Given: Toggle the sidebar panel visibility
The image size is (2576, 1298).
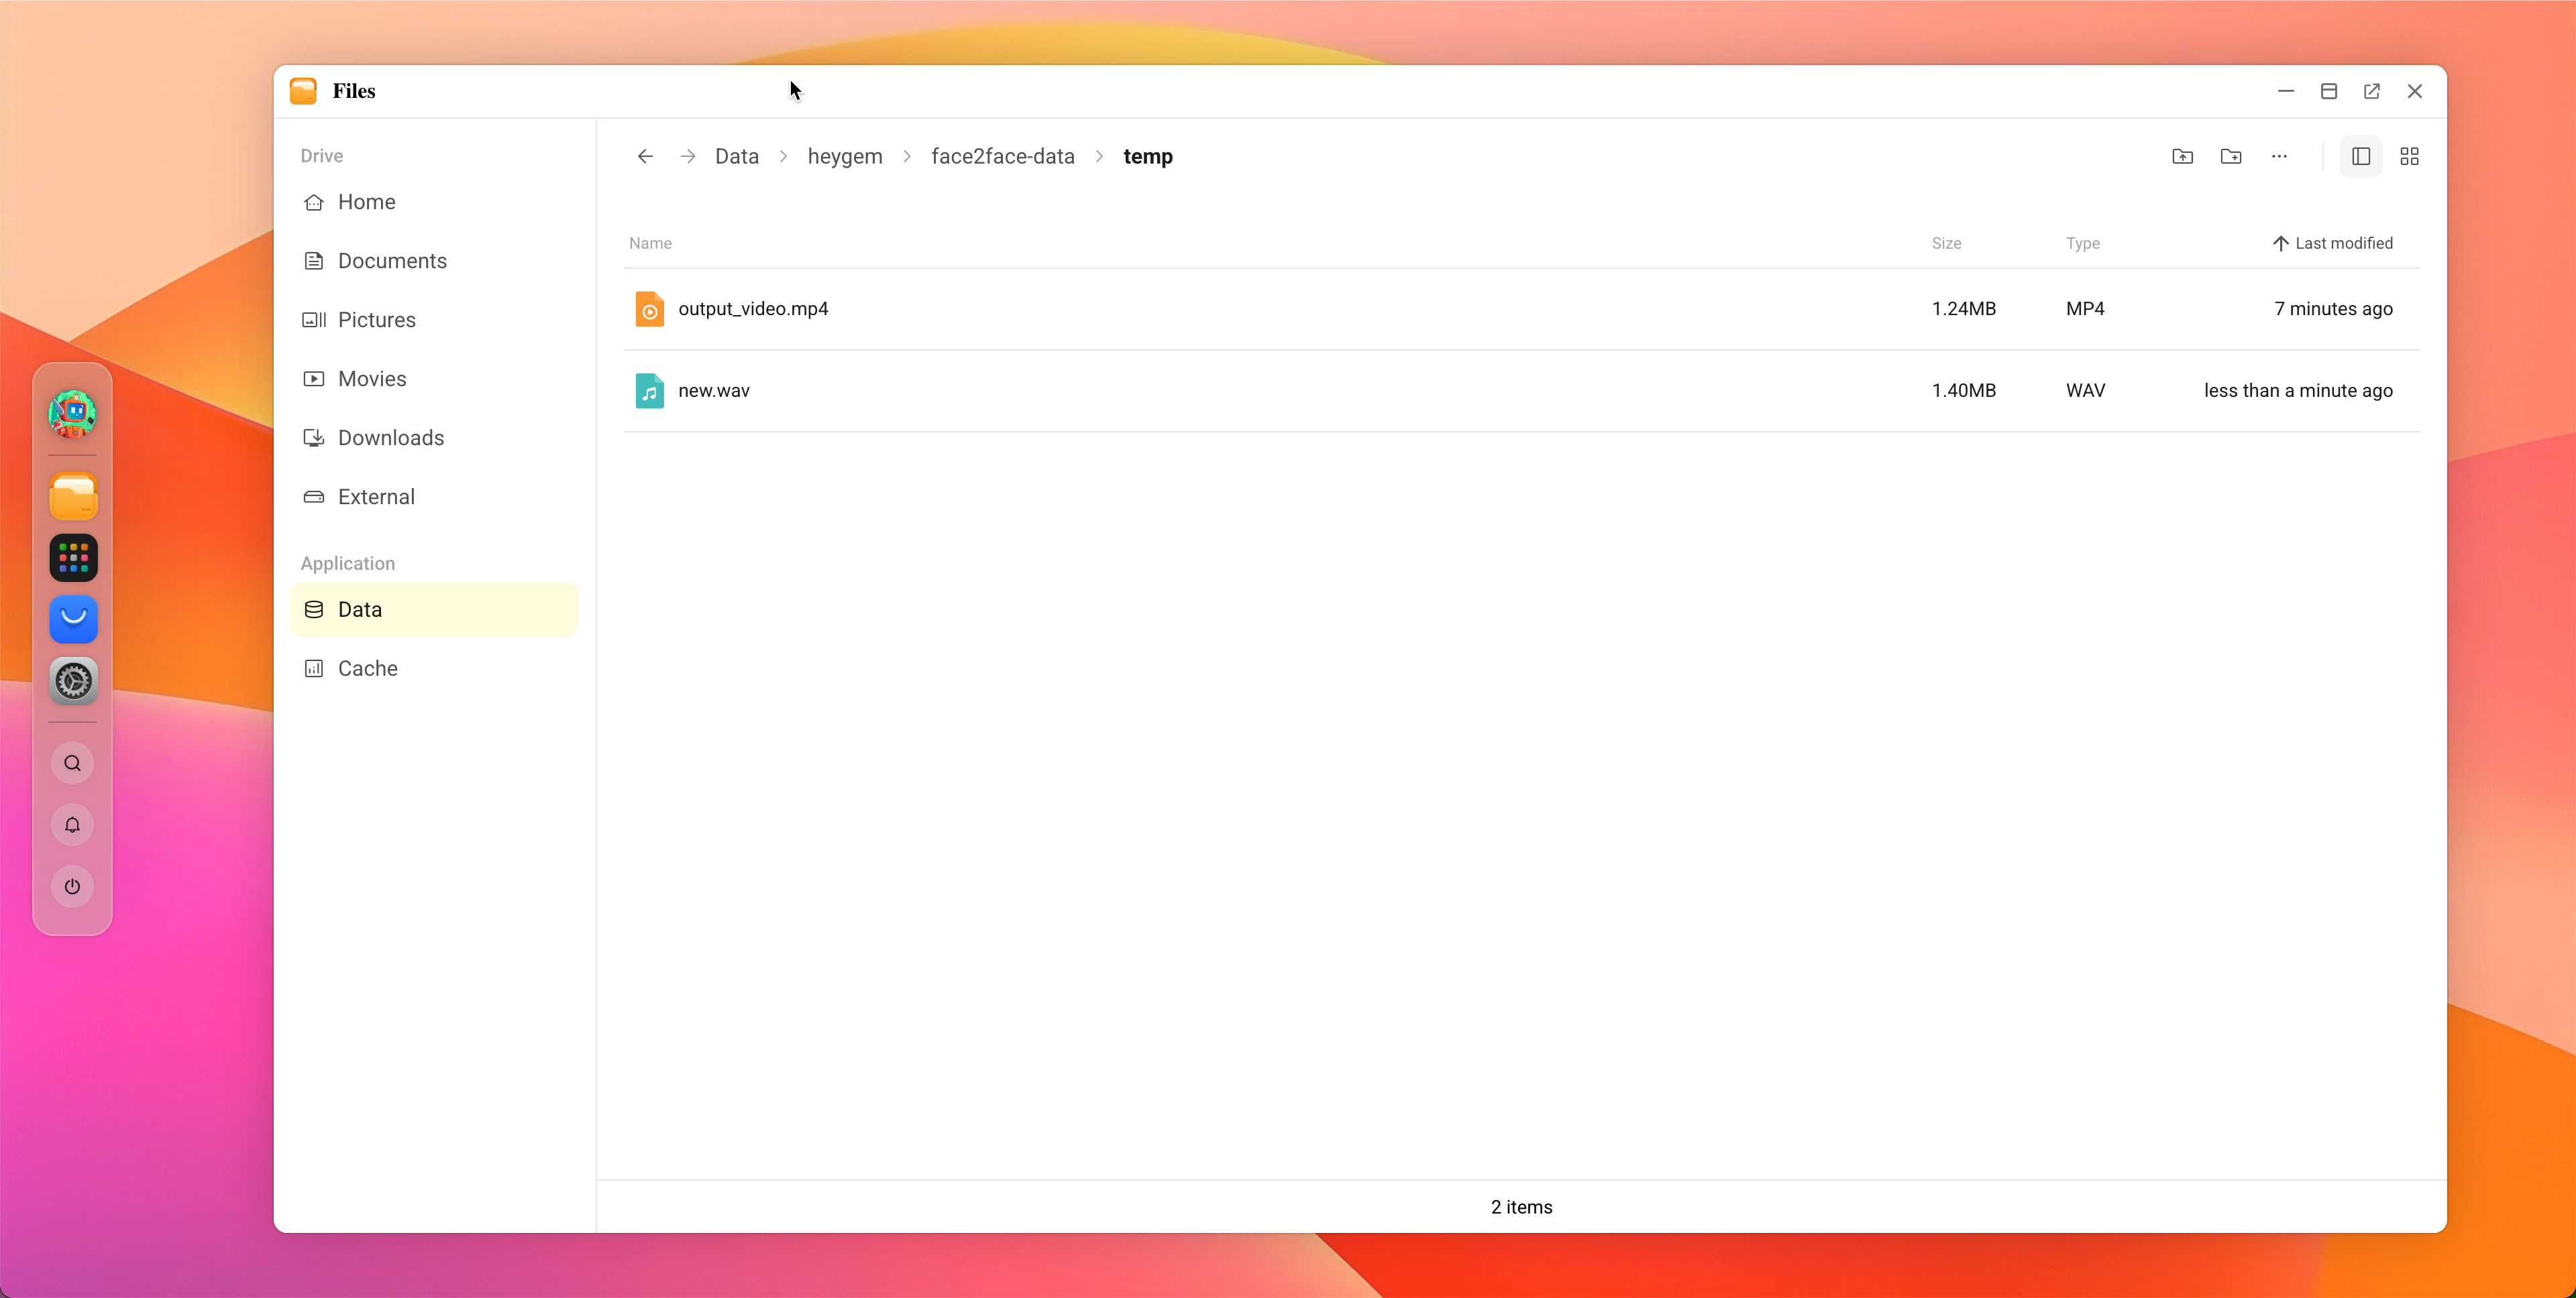Looking at the screenshot, I should coord(2360,156).
